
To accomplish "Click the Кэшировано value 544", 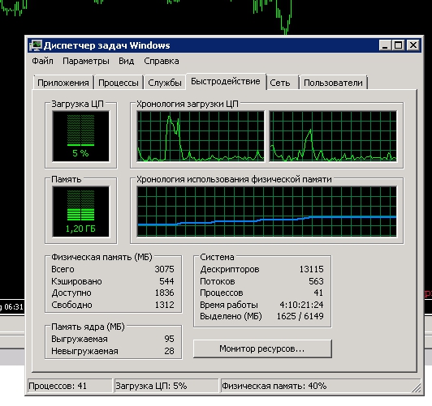I will tap(166, 281).
